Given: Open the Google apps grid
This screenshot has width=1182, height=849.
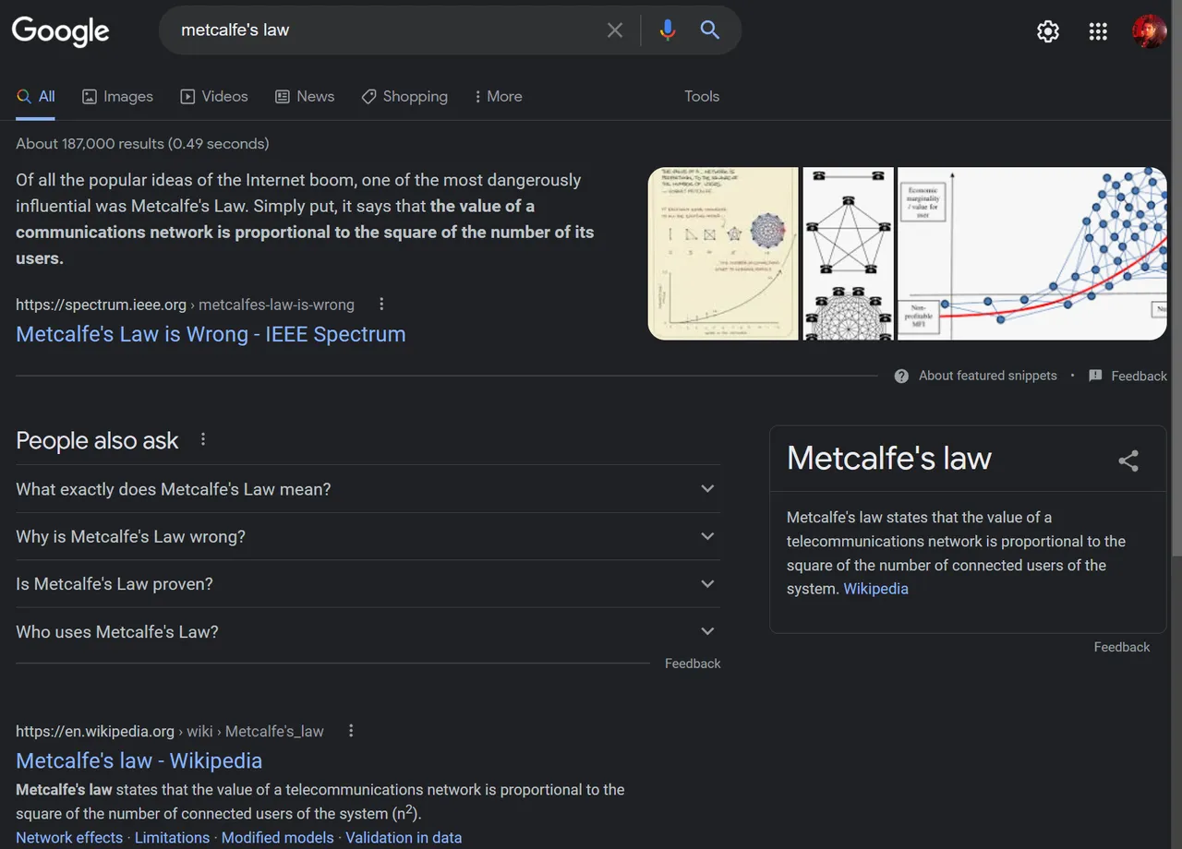Looking at the screenshot, I should pos(1098,31).
